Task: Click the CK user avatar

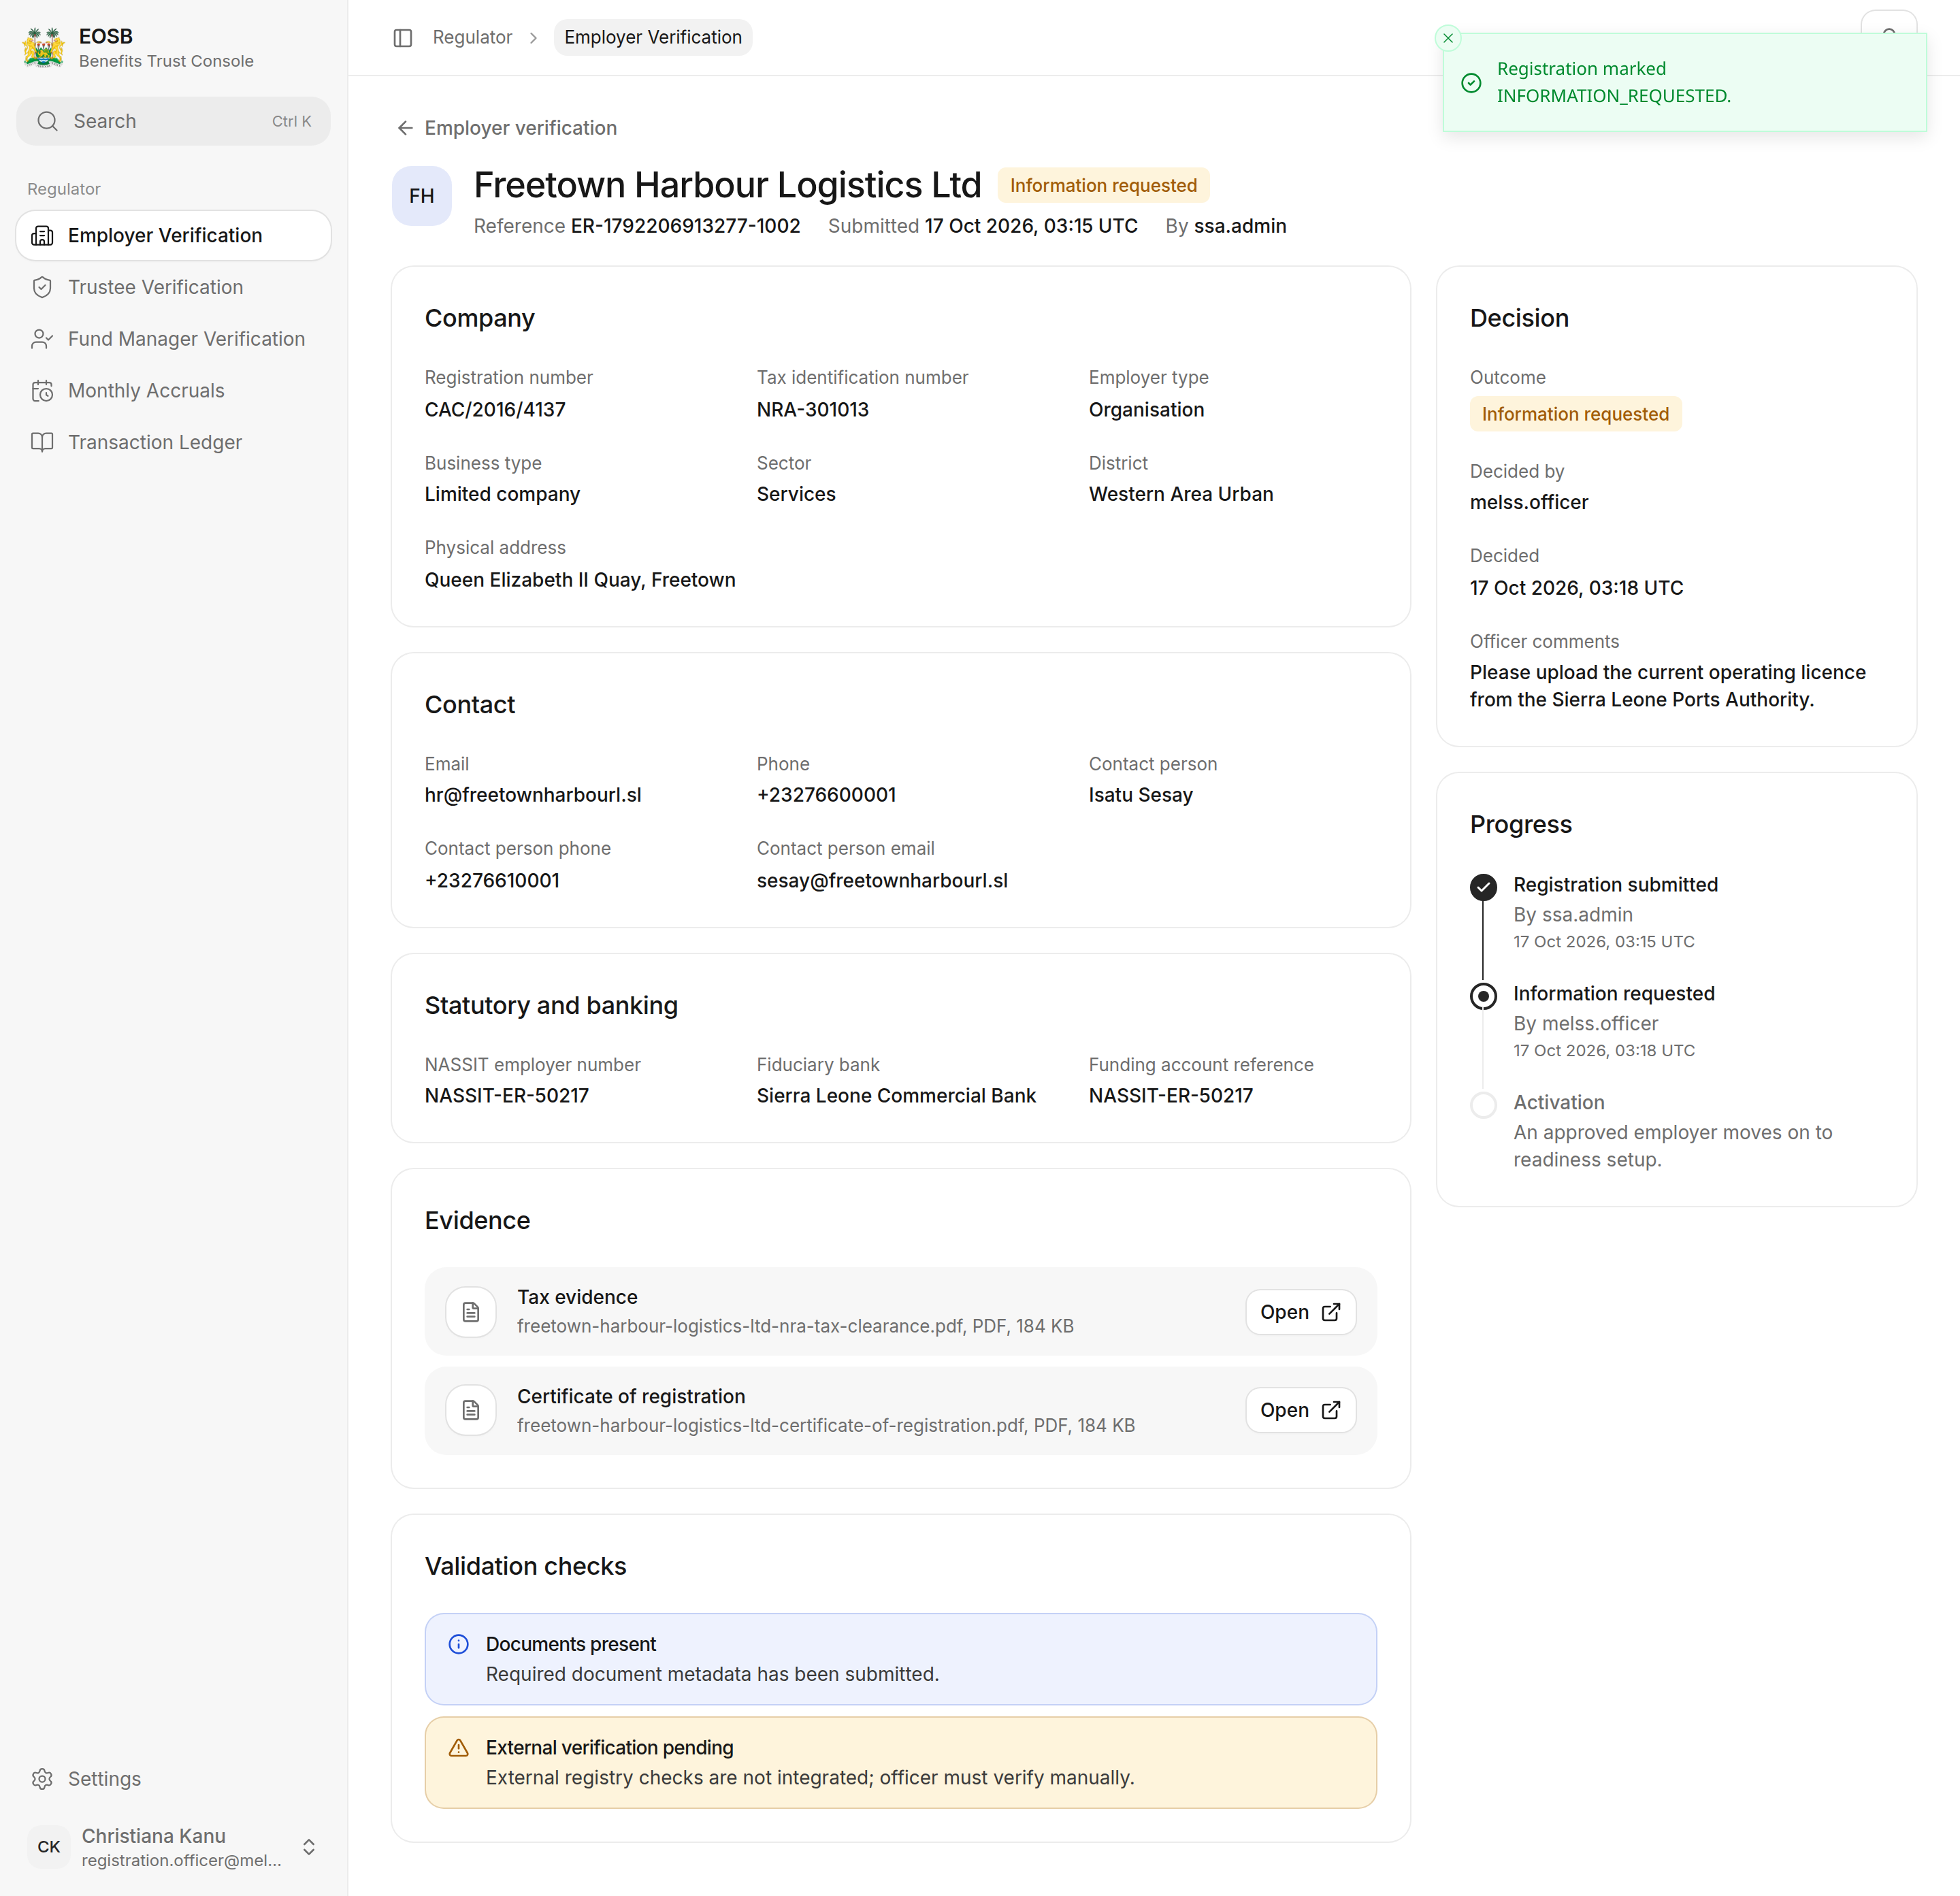Action: pyautogui.click(x=49, y=1847)
